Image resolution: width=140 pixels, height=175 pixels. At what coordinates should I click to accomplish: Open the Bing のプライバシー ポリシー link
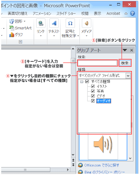pos(105,172)
